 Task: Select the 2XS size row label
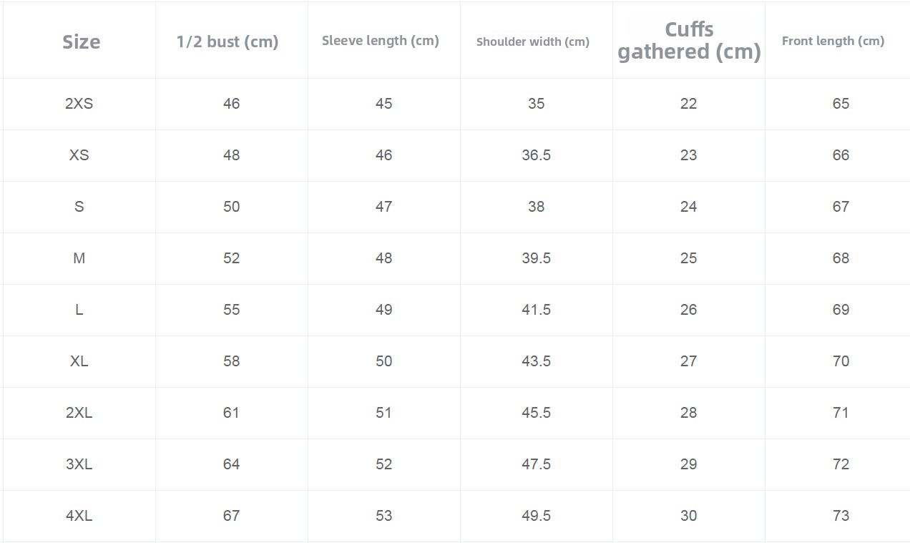pyautogui.click(x=79, y=104)
